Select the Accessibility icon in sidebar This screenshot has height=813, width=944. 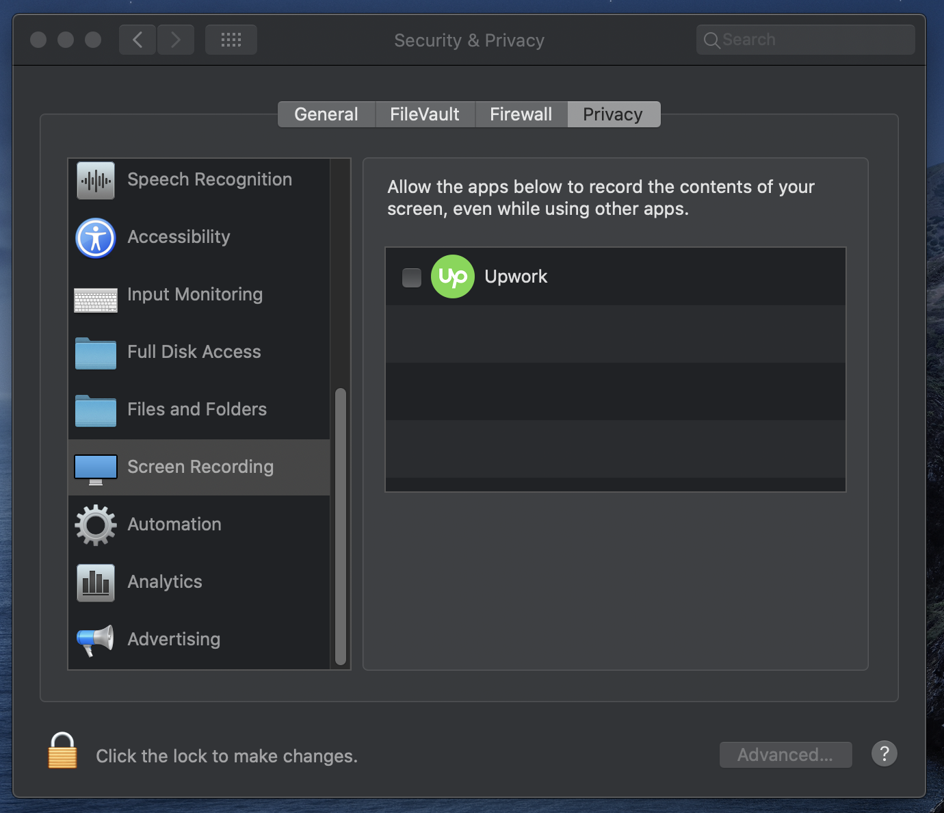pyautogui.click(x=96, y=237)
